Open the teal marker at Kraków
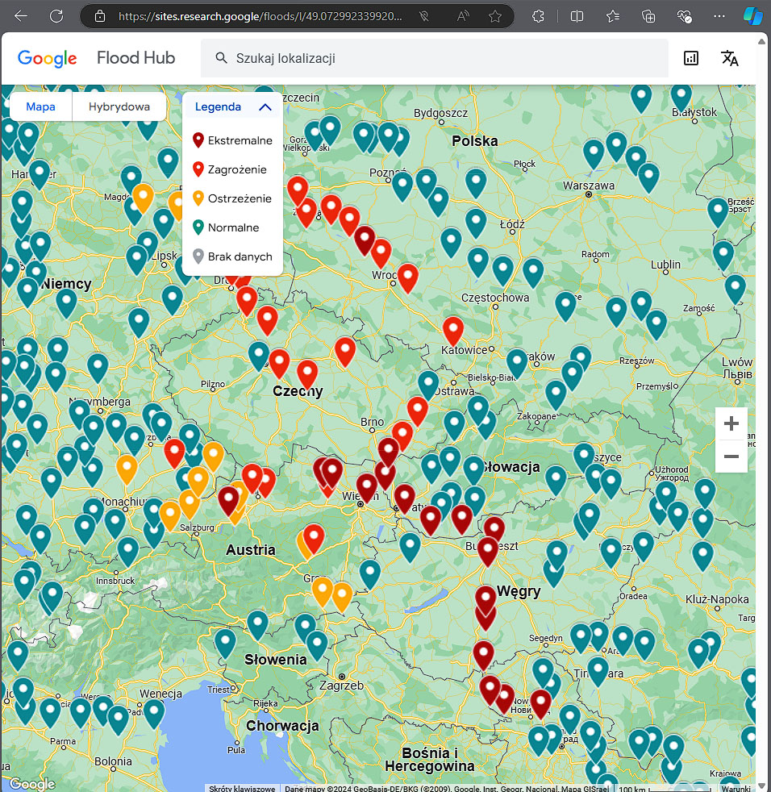771x792 pixels. [x=517, y=363]
